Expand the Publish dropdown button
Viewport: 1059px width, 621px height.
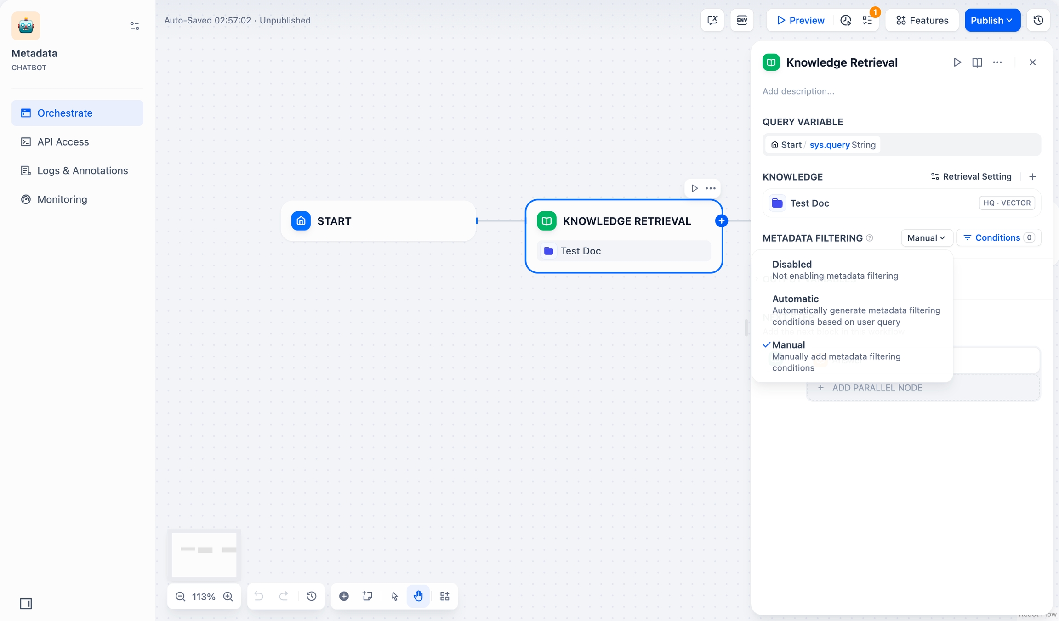tap(992, 20)
